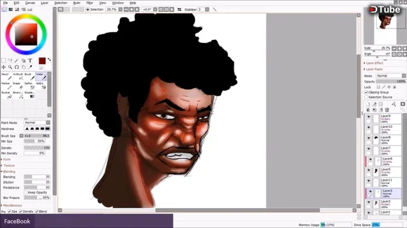Image resolution: width=407 pixels, height=228 pixels.
Task: Toggle the Keep Opacity checkbox
Action: pyautogui.click(x=25, y=193)
